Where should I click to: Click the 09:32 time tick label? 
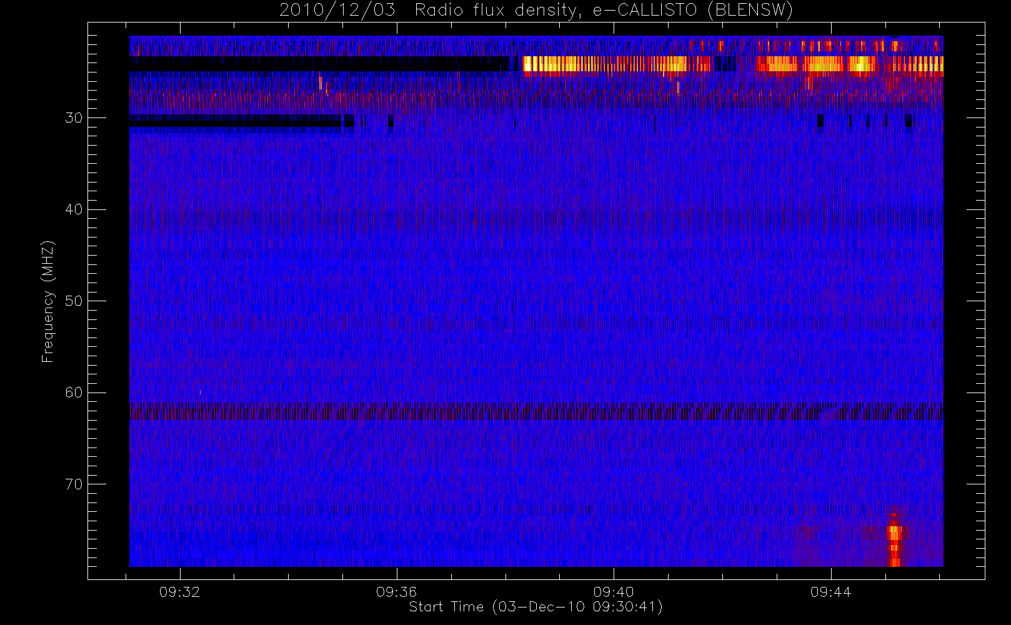tap(179, 592)
